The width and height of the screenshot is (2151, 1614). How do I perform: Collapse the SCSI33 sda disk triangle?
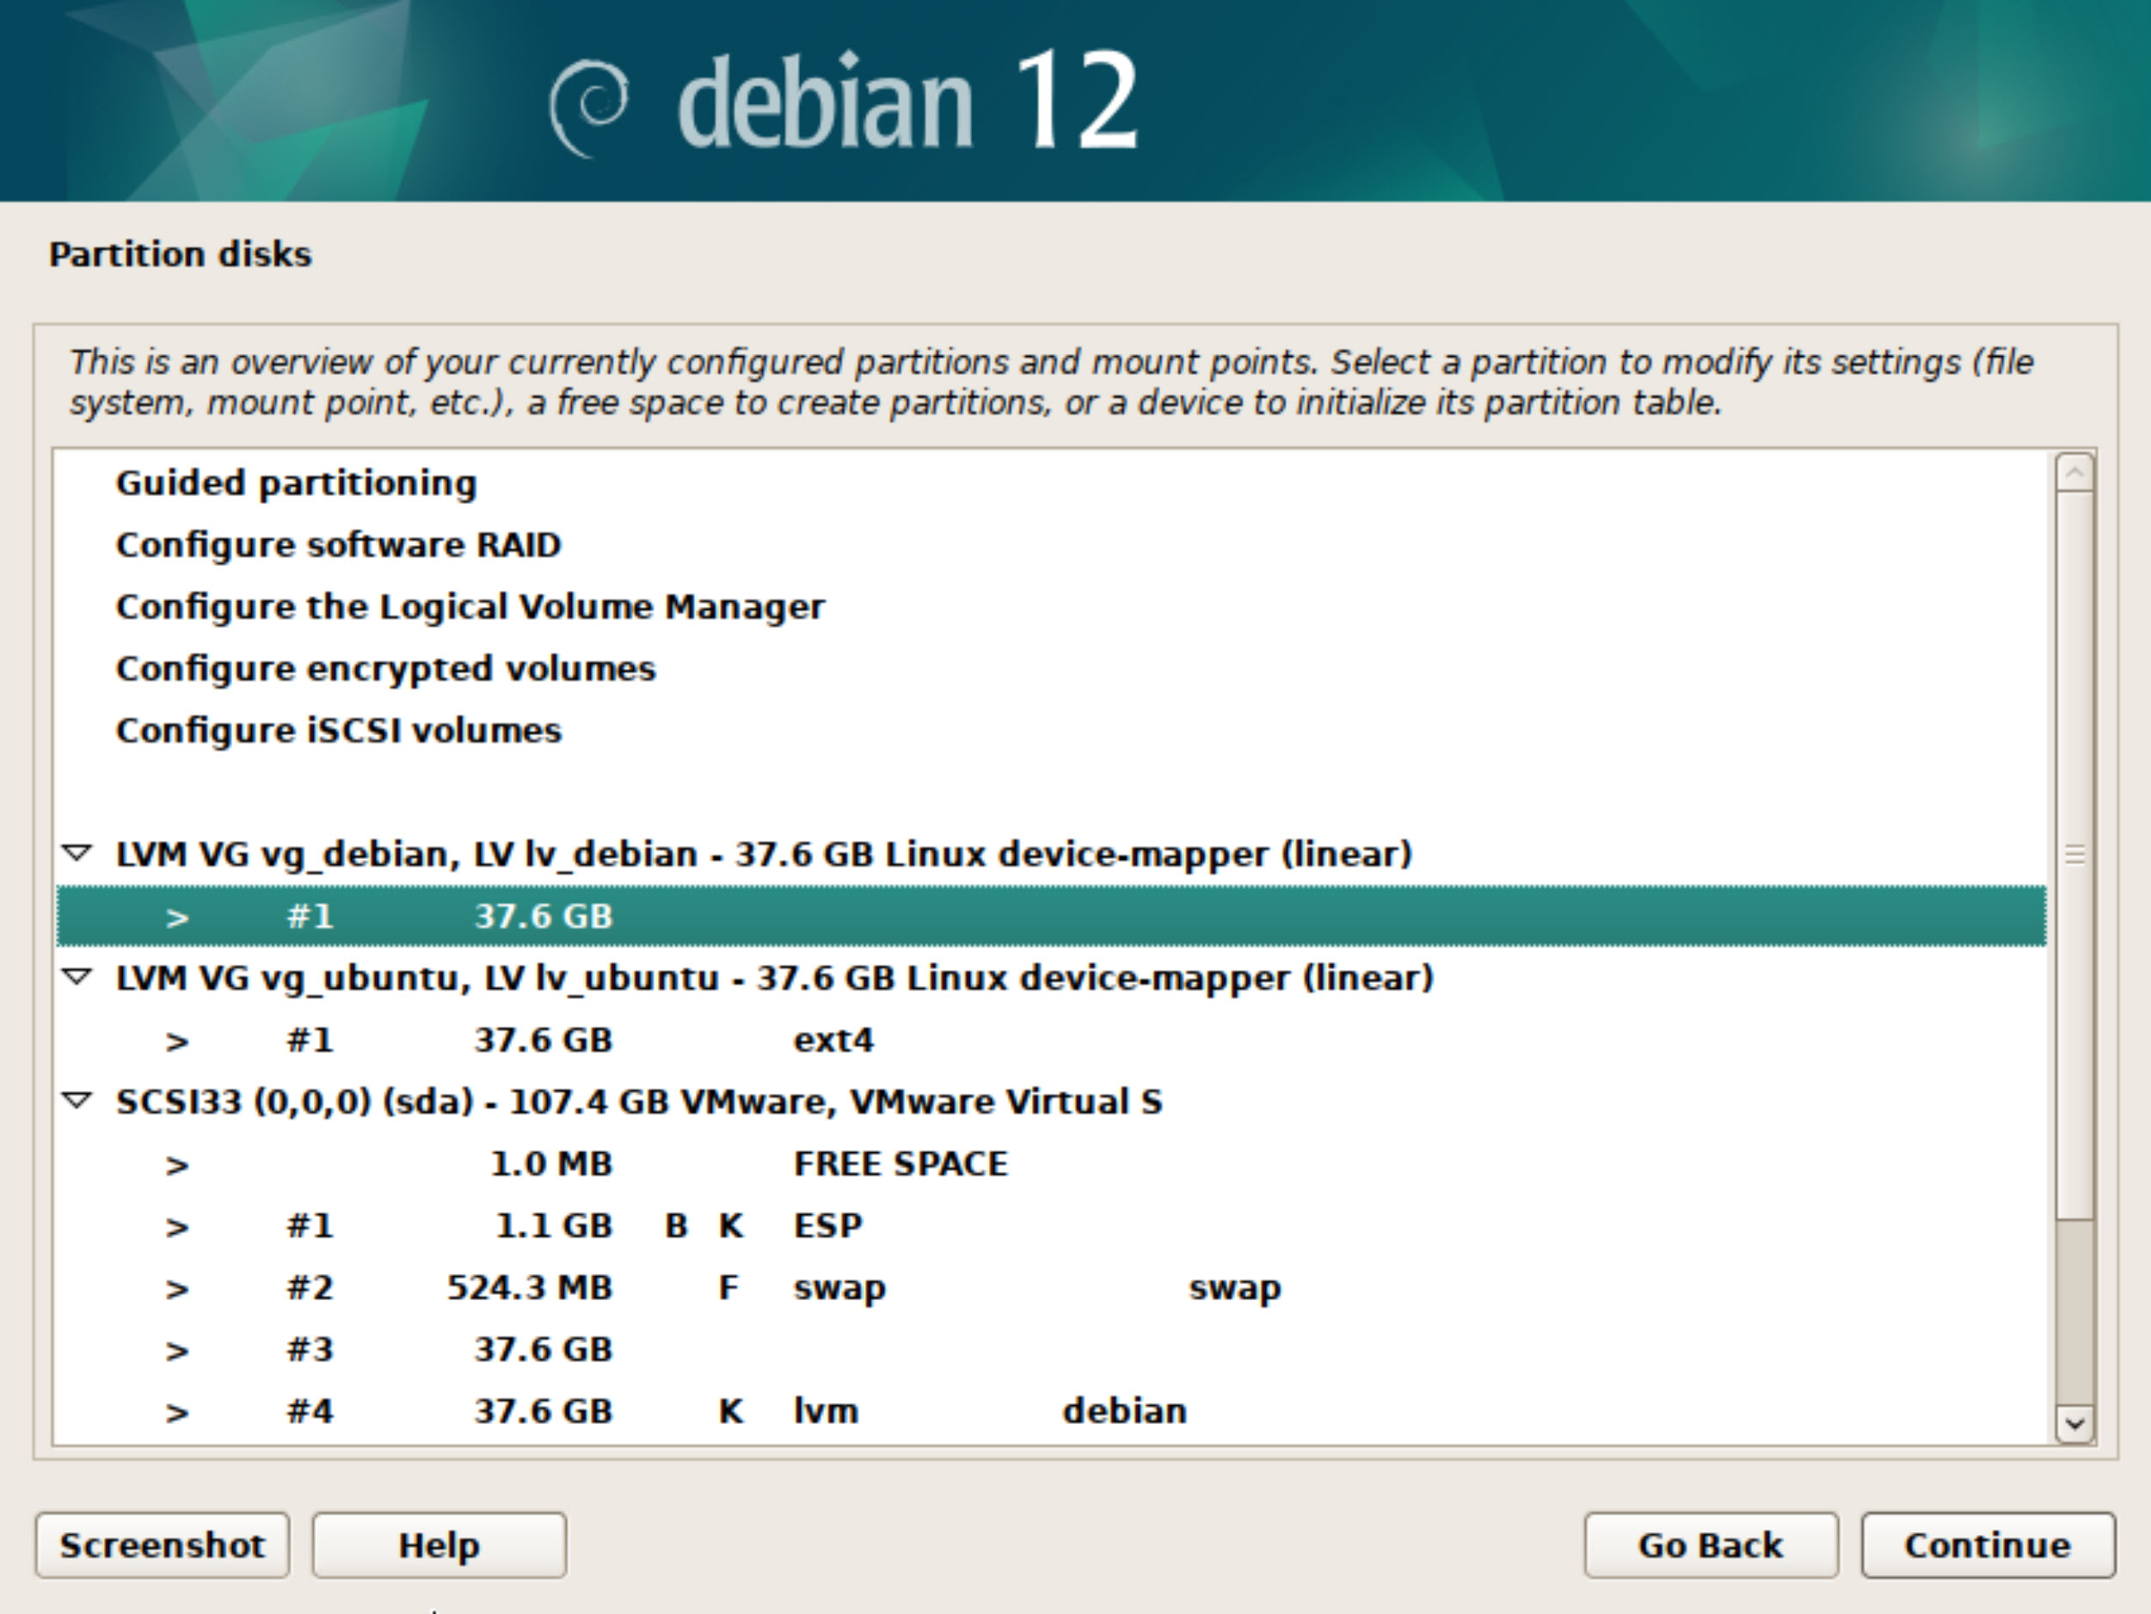(77, 1101)
